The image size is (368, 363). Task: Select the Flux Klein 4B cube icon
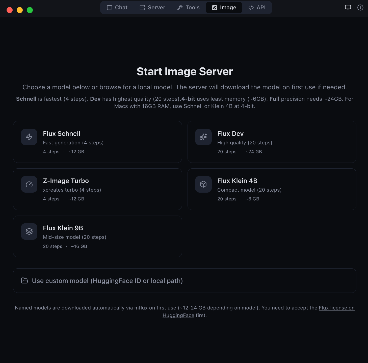pyautogui.click(x=203, y=184)
